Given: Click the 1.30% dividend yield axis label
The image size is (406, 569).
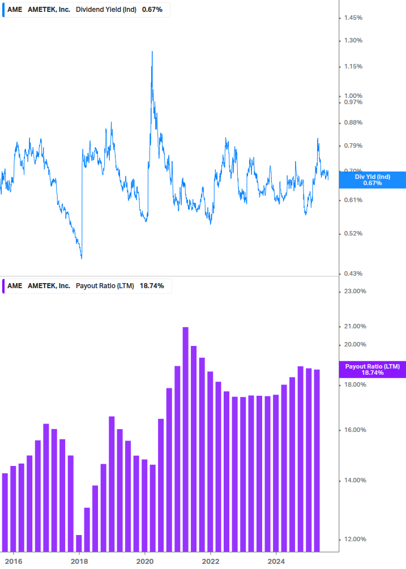Looking at the screenshot, I should pyautogui.click(x=353, y=40).
